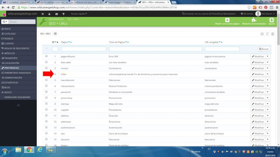Expand dropdown next to index Modificar
The width and height of the screenshot is (280, 157).
(x=268, y=74)
